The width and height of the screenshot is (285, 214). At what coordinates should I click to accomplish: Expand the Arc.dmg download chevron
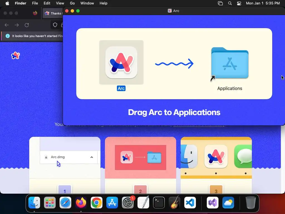92,157
